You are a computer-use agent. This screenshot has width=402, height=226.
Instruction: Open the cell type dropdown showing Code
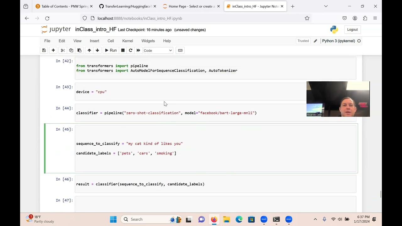coord(158,50)
